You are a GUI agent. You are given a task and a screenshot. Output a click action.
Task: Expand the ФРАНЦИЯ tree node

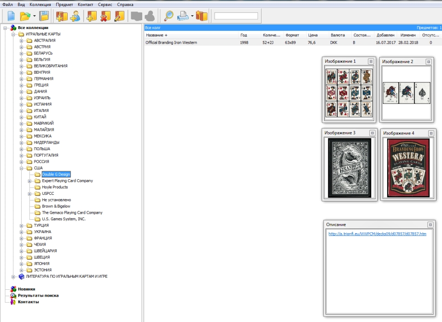pos(22,238)
